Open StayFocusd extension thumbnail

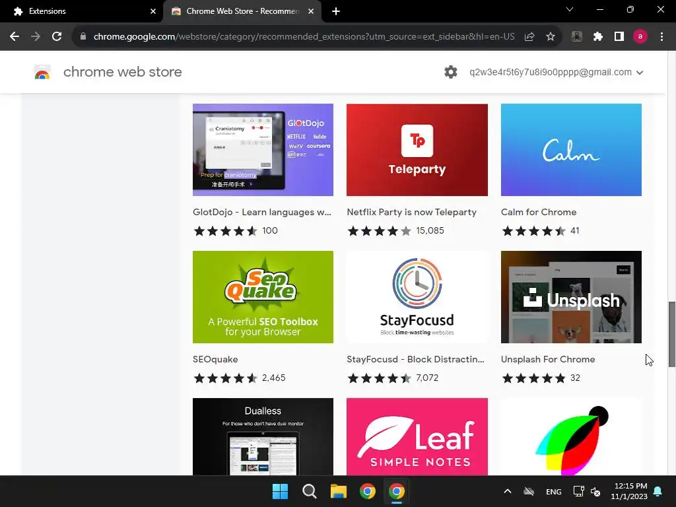click(417, 297)
